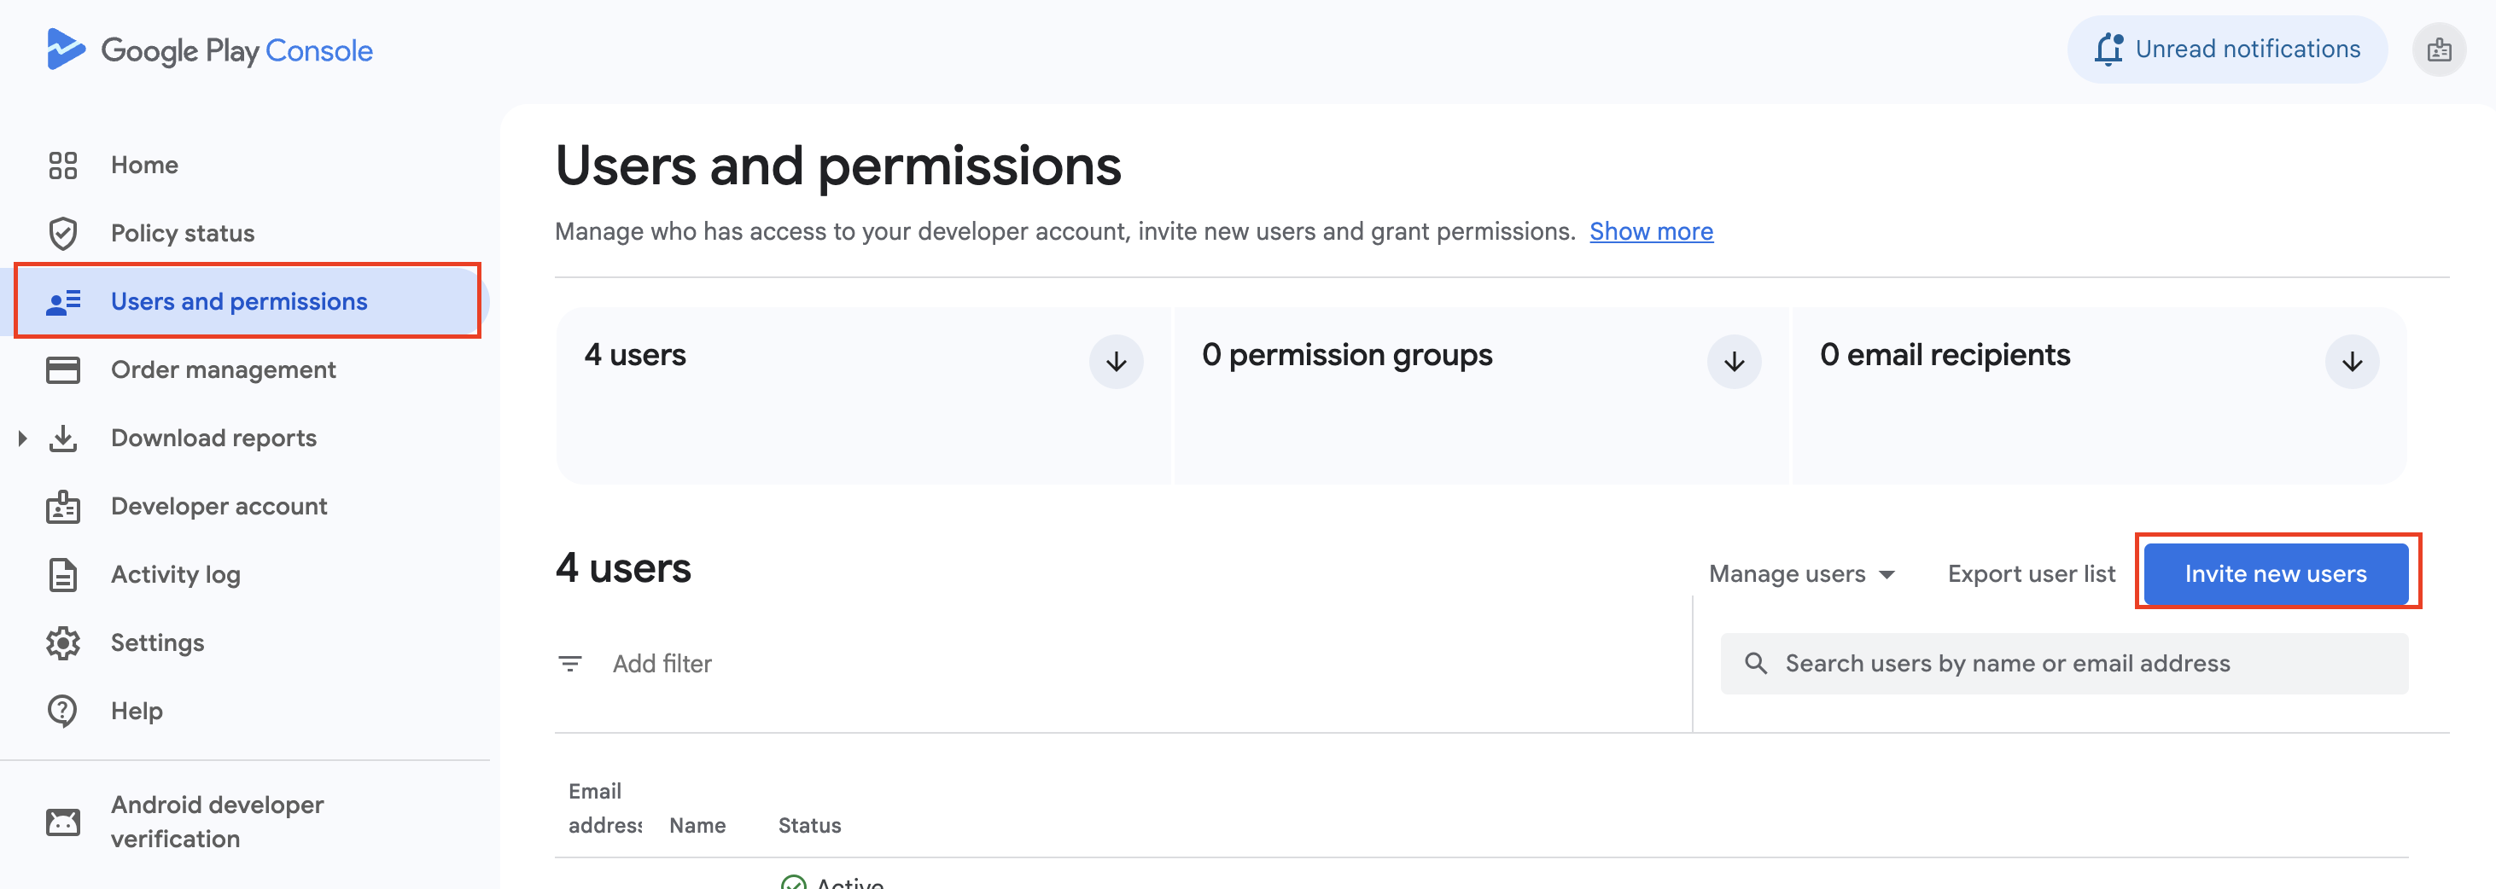Click Export user list
2496x889 pixels.
2031,574
